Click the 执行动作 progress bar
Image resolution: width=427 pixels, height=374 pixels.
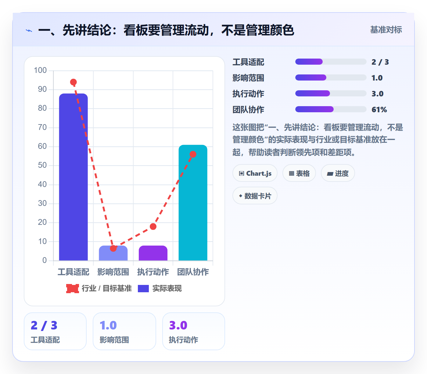331,93
